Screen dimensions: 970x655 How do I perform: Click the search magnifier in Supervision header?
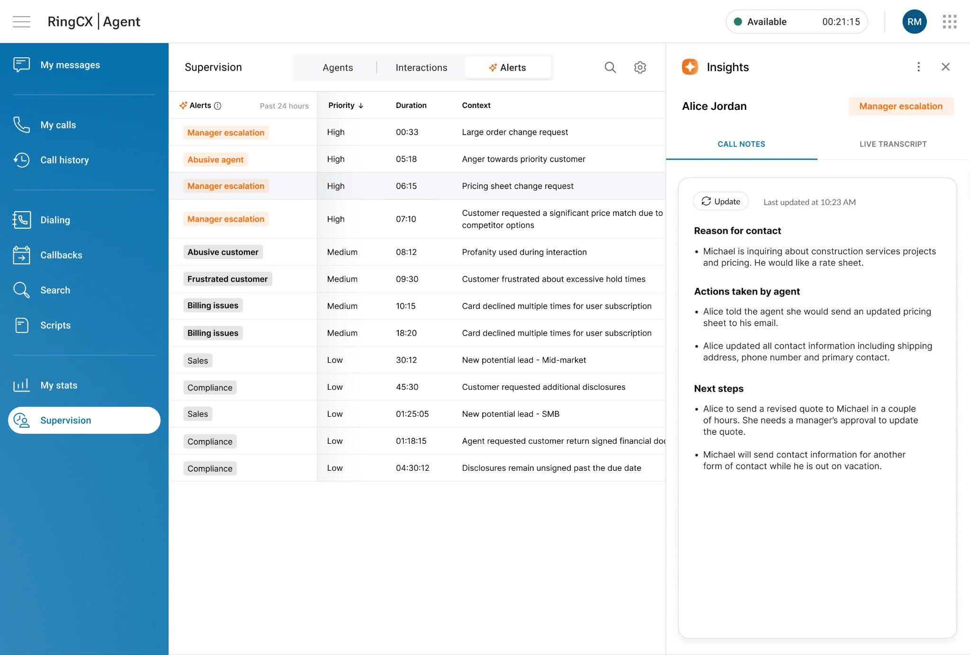click(610, 67)
